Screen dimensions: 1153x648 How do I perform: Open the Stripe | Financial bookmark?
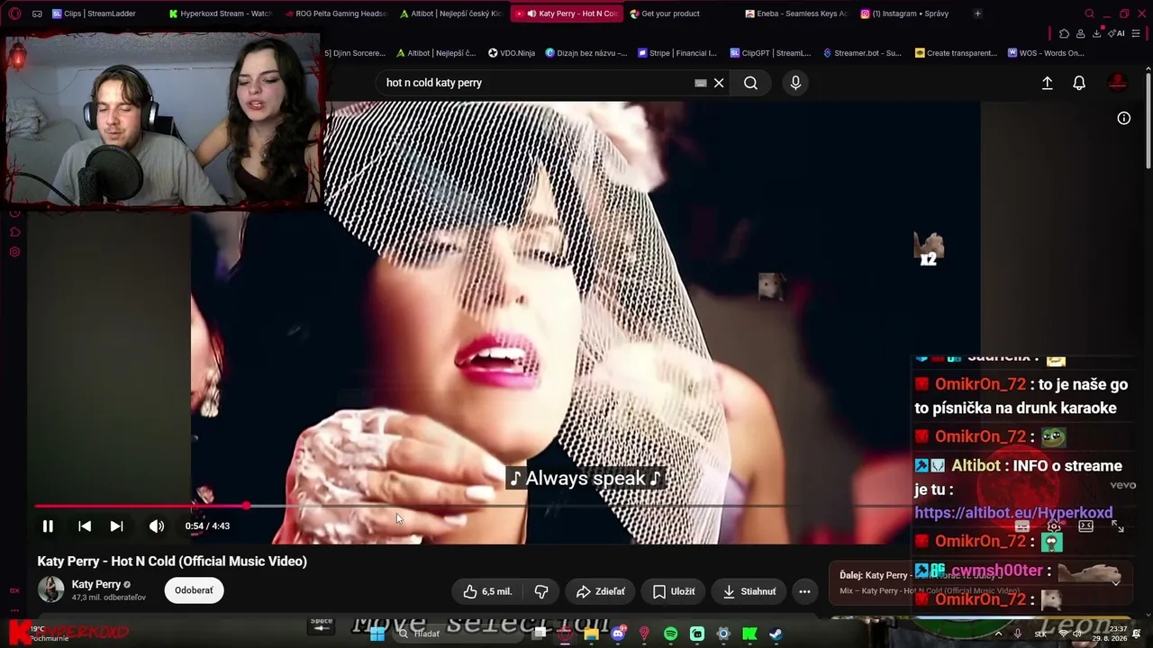(x=677, y=53)
